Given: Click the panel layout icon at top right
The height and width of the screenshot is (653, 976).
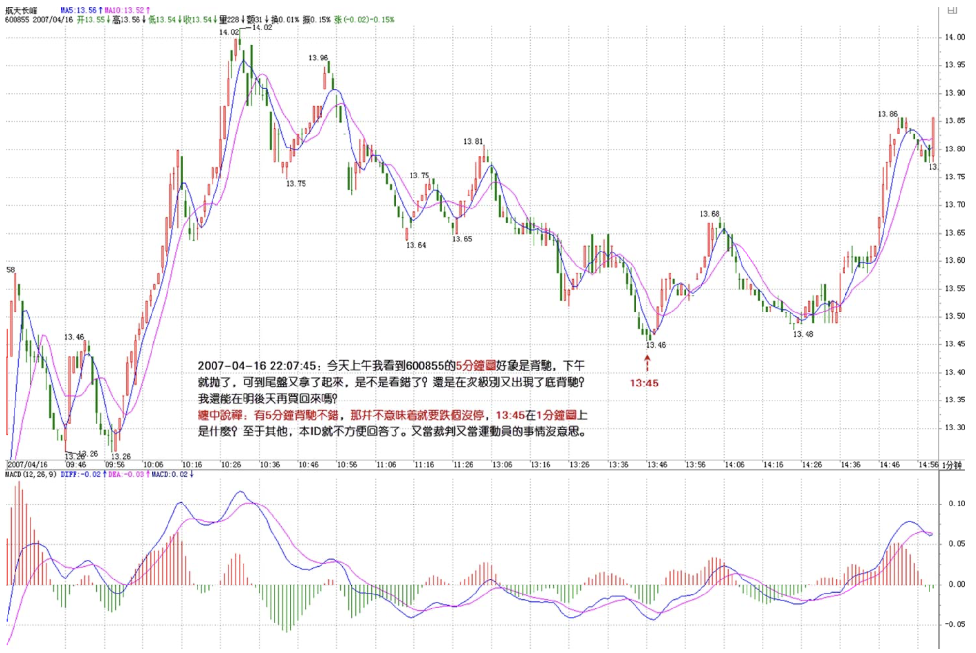Looking at the screenshot, I should click(952, 10).
